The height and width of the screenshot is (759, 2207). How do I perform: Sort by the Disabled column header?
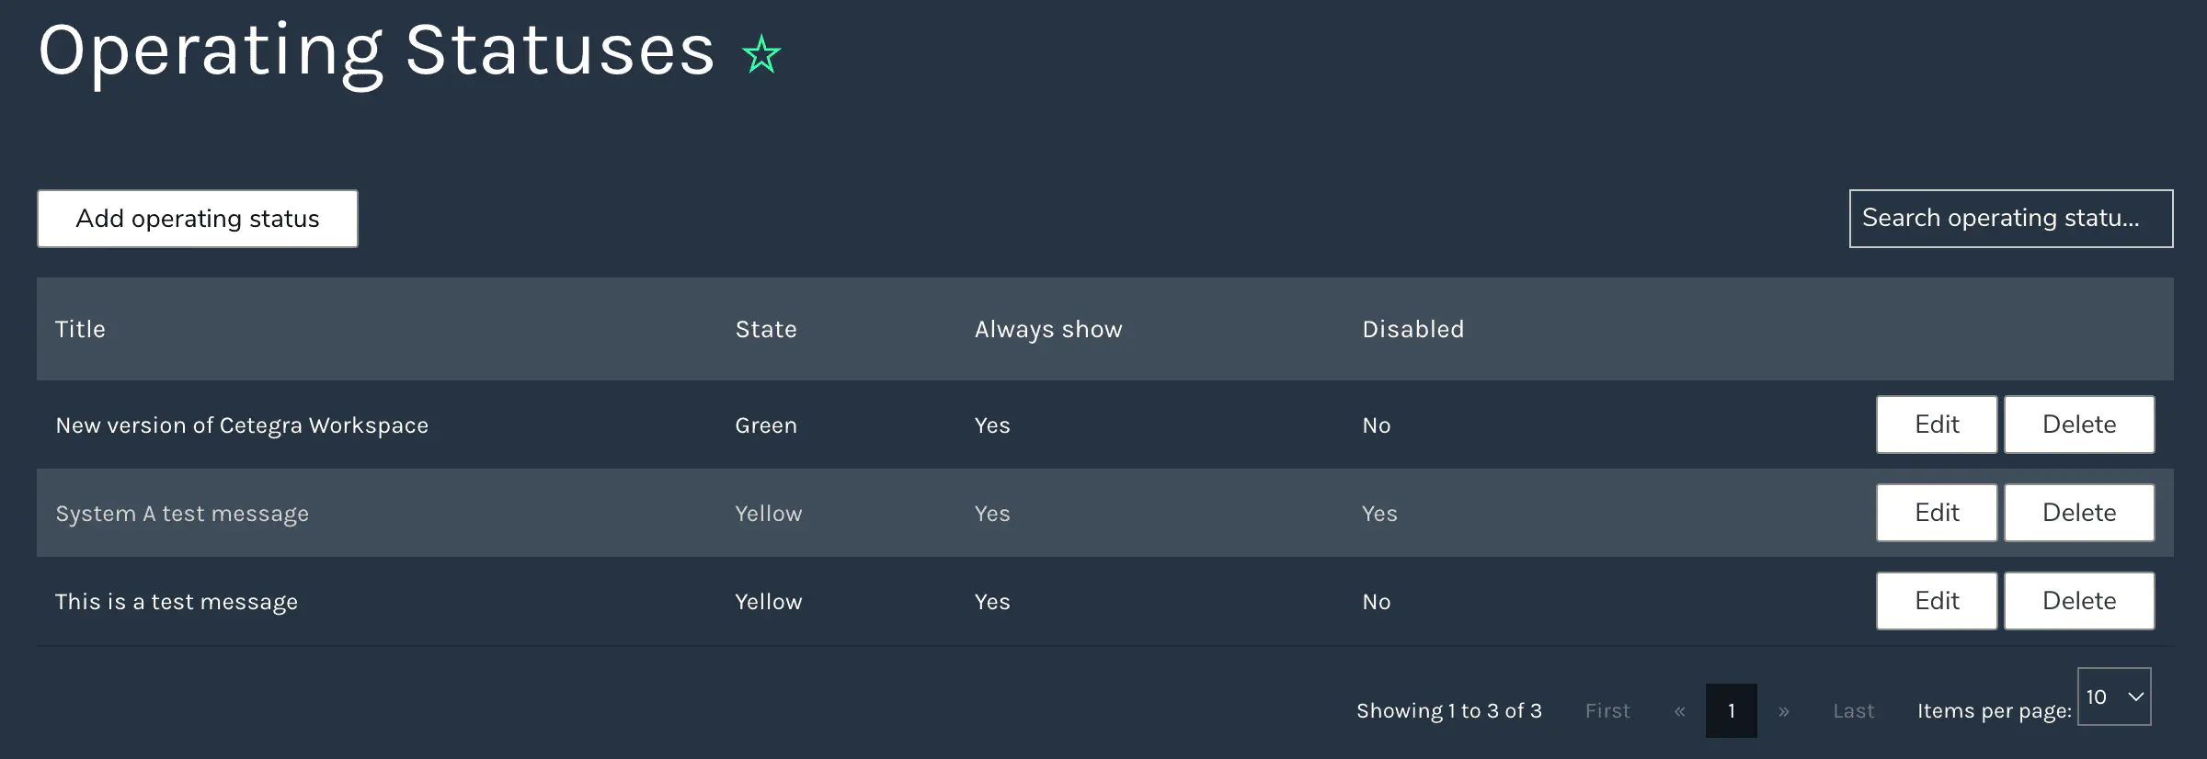tap(1412, 329)
